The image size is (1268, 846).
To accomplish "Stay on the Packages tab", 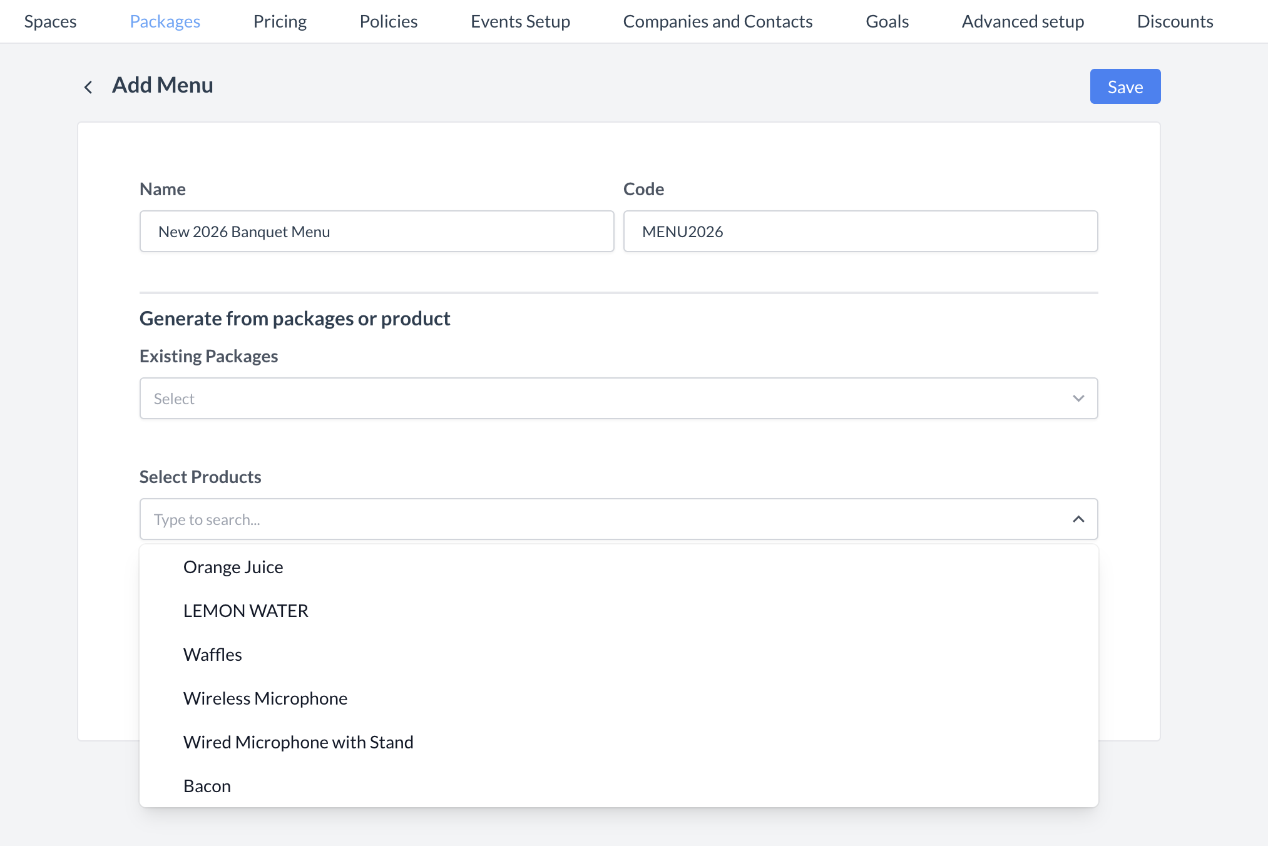I will coord(165,21).
